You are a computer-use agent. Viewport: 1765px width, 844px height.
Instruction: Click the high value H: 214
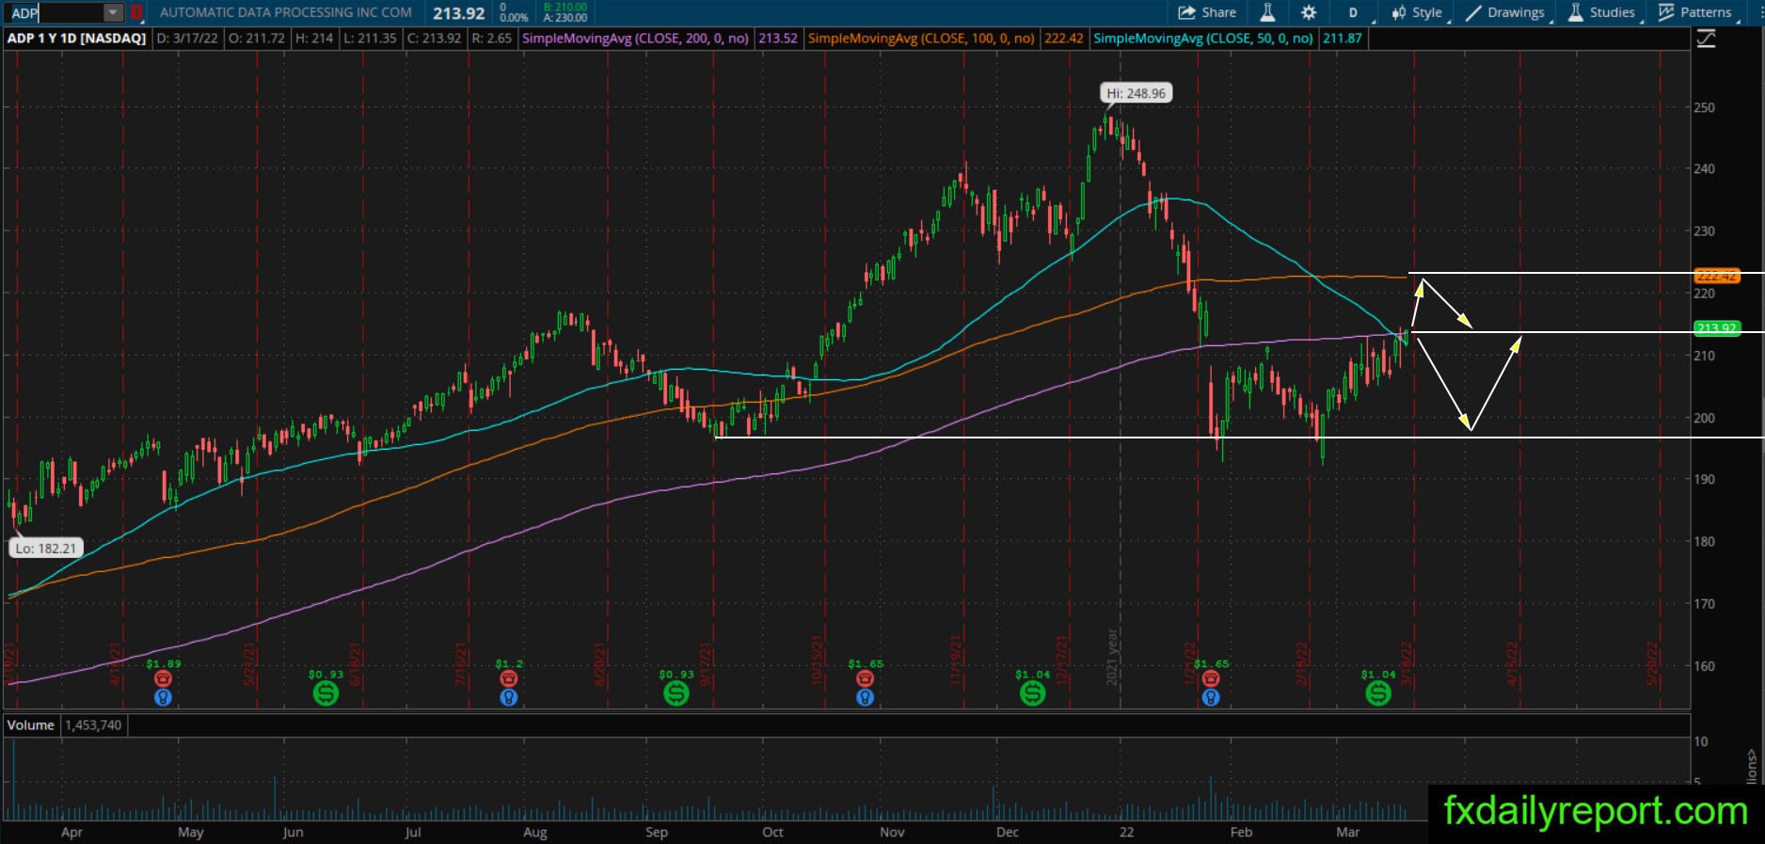click(x=314, y=39)
